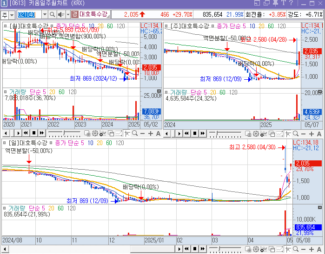This screenshot has height=254, width=325.
Task: Fast-forward weekly chart replay
Action: coord(203,133)
